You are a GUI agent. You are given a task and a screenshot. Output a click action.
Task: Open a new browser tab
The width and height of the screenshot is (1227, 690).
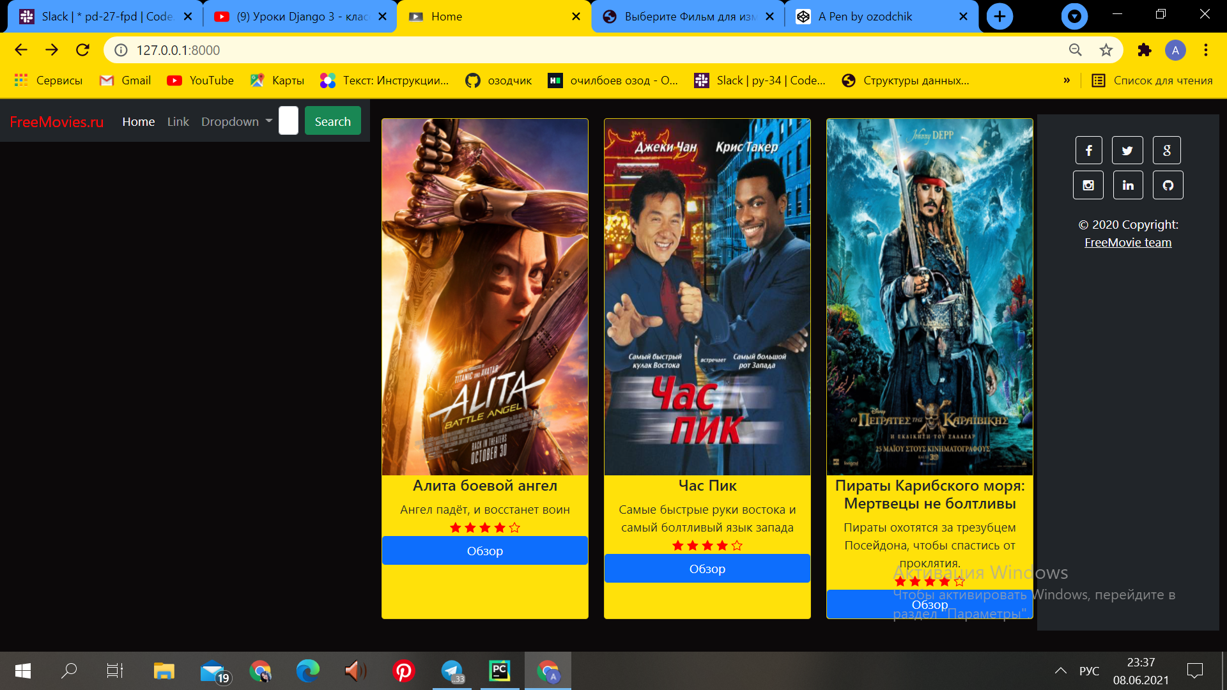[999, 17]
